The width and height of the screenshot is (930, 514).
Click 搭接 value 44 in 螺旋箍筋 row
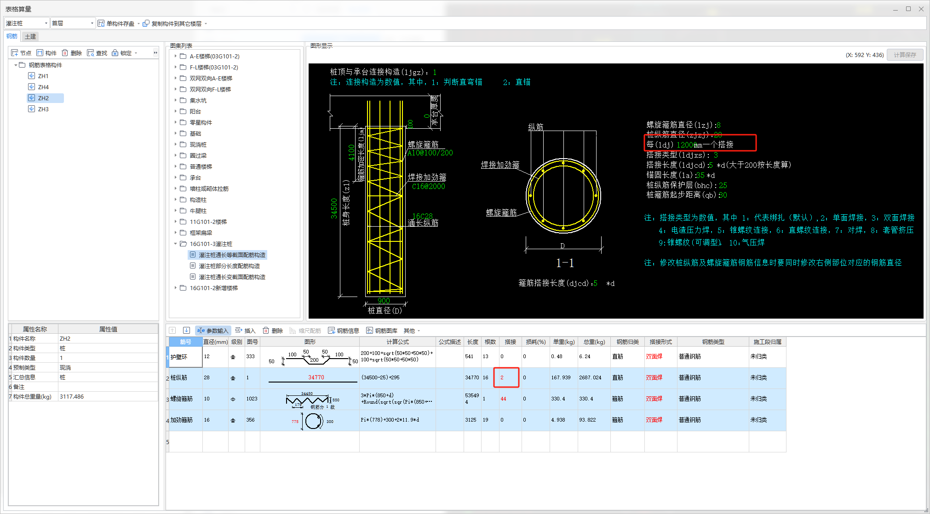(510, 399)
